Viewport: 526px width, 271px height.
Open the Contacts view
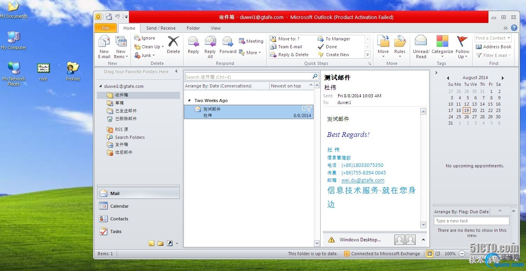pyautogui.click(x=138, y=218)
